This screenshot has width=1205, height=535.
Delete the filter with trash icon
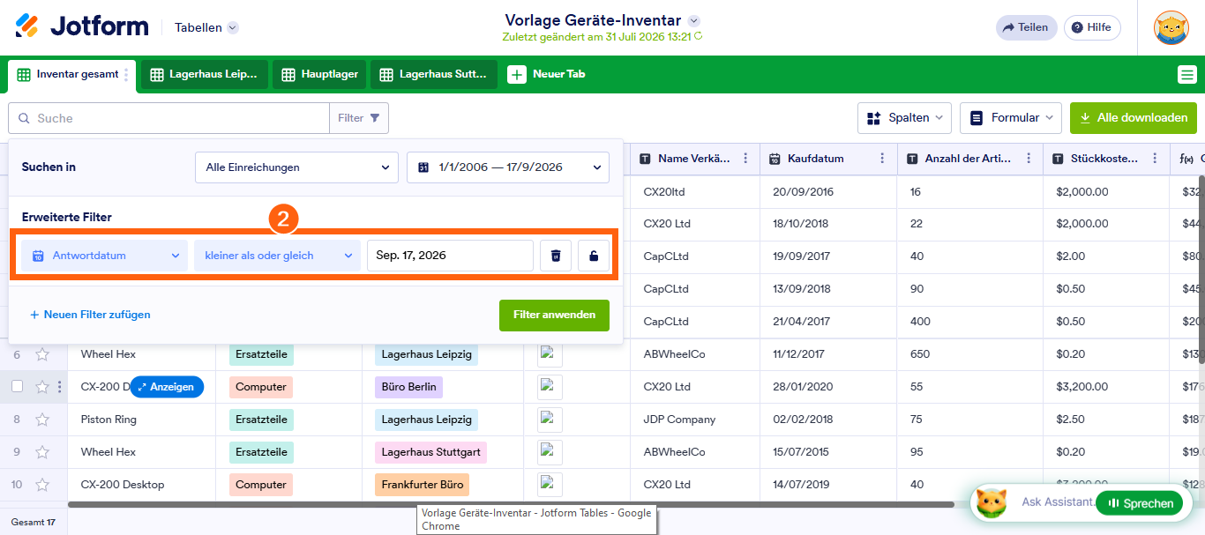[556, 256]
